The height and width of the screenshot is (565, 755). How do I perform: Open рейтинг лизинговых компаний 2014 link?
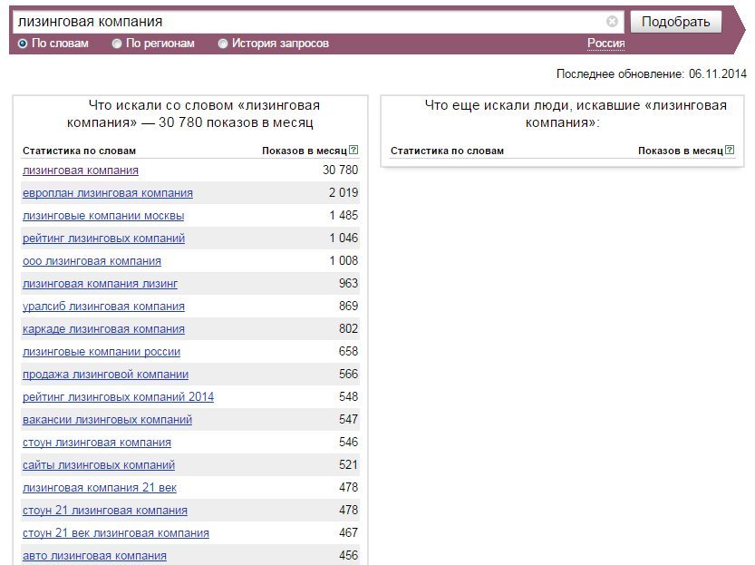(x=118, y=396)
